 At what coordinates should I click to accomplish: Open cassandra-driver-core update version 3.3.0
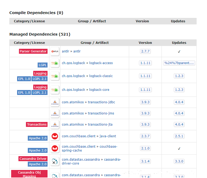179,161
